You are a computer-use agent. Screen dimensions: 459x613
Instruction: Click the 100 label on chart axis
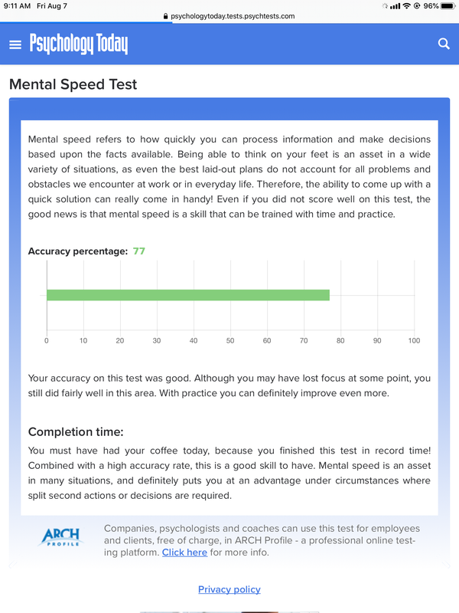[414, 340]
